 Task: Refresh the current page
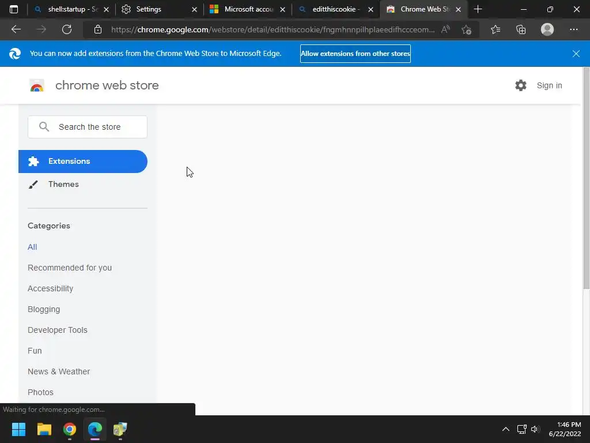(67, 29)
